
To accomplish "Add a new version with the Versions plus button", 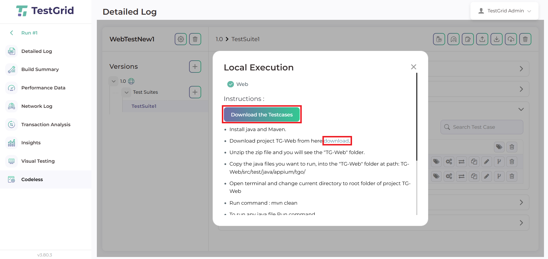I will (x=195, y=67).
